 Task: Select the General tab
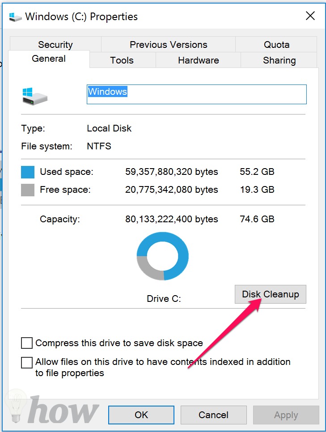coord(49,59)
